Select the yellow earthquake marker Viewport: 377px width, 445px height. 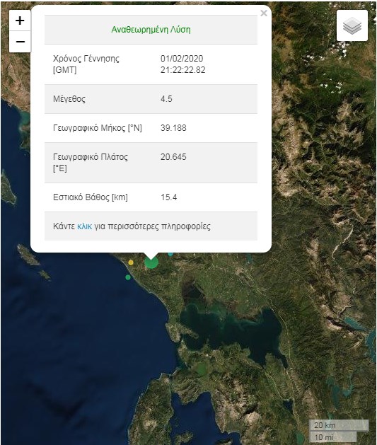(131, 262)
